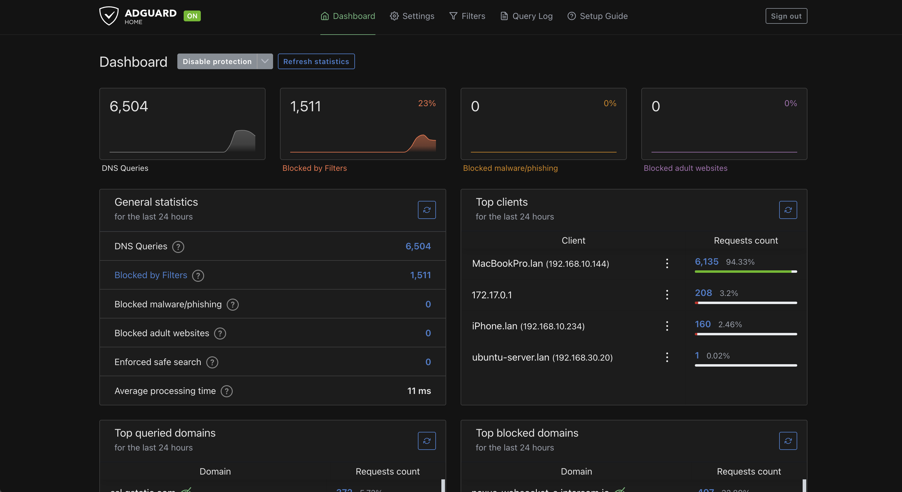Refresh the Top clients panel
The width and height of the screenshot is (902, 492).
pyautogui.click(x=788, y=210)
